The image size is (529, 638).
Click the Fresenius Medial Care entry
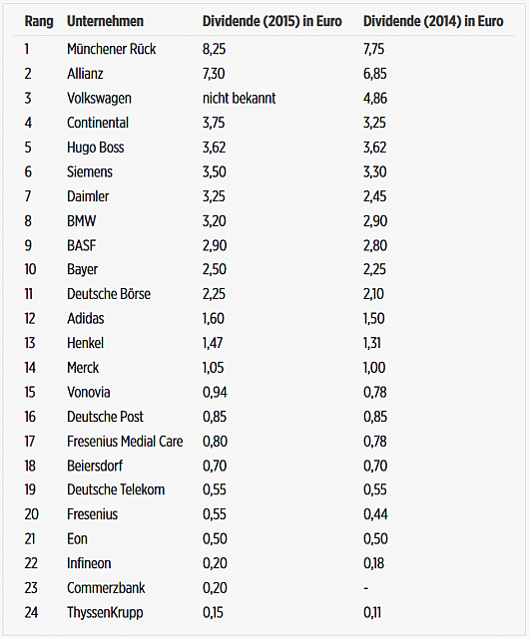pyautogui.click(x=125, y=441)
